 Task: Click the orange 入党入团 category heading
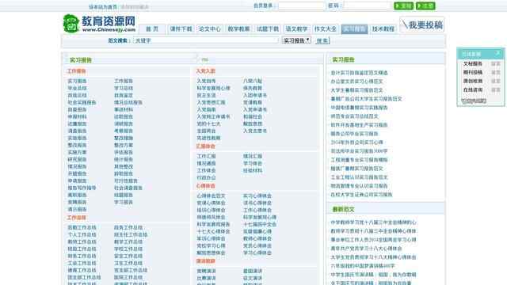206,71
